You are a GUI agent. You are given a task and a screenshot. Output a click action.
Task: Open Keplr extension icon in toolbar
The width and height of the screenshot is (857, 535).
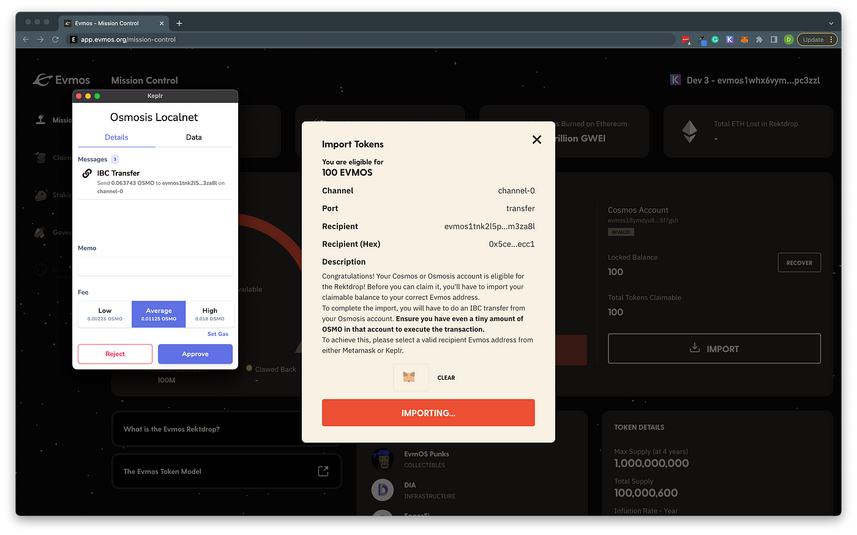(x=730, y=39)
